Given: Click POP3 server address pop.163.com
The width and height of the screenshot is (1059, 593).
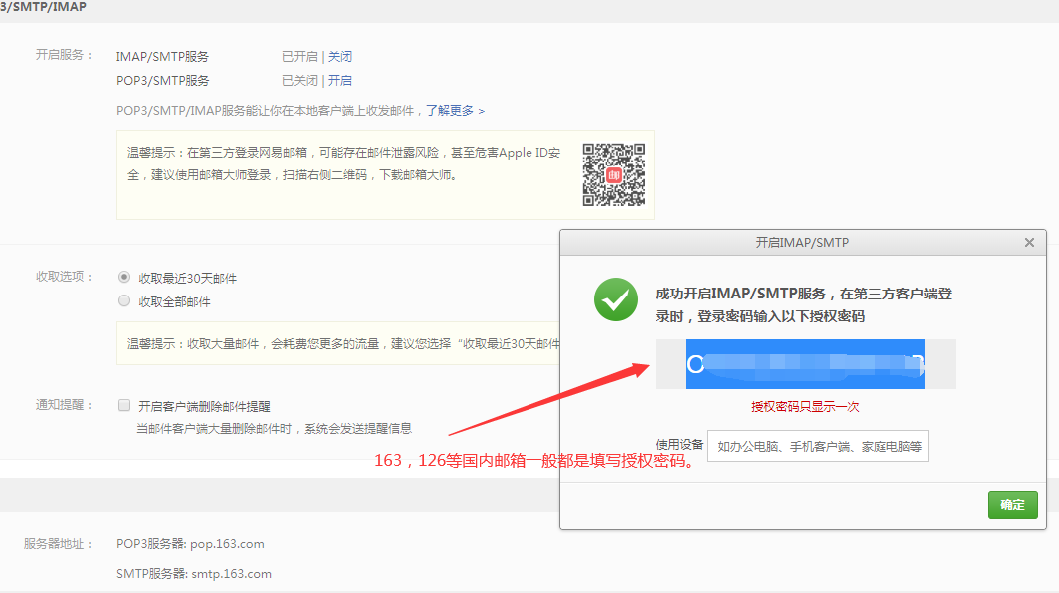Looking at the screenshot, I should click(227, 544).
